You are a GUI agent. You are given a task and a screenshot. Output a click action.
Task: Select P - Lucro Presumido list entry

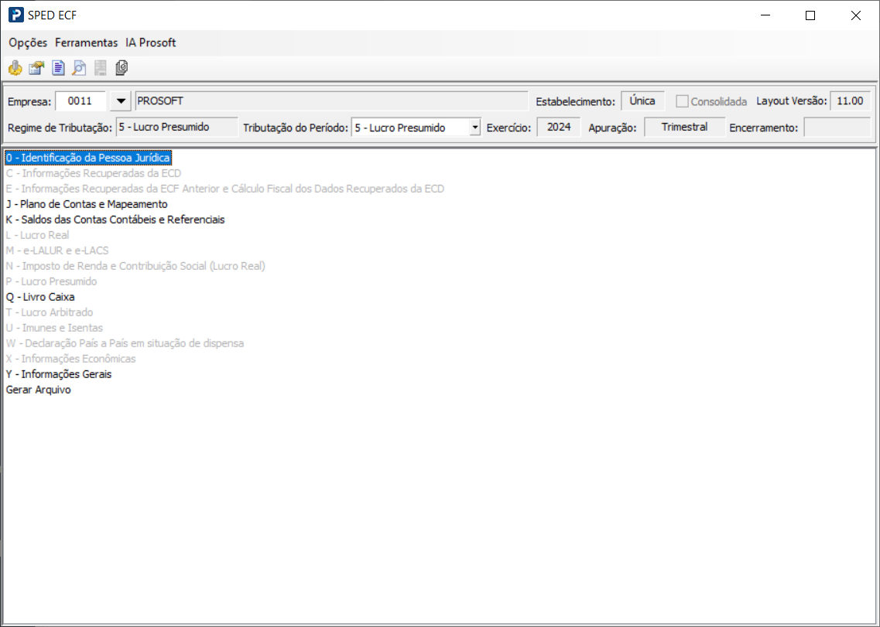[x=51, y=281]
